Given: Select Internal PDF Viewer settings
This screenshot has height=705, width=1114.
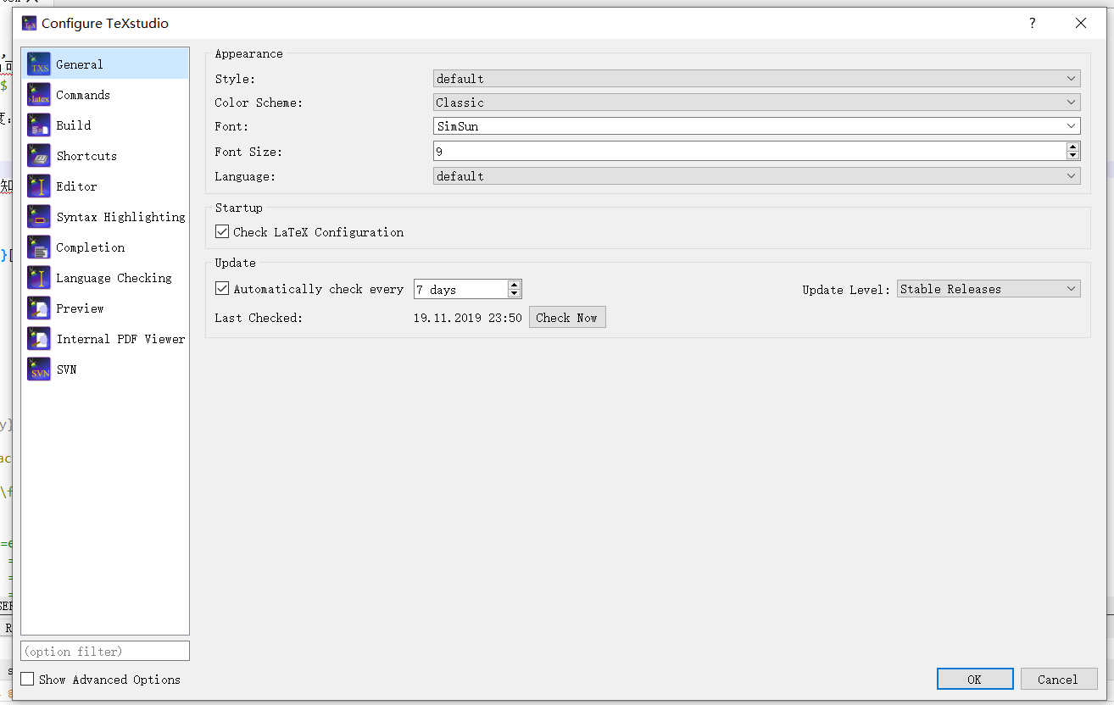Looking at the screenshot, I should 105,339.
